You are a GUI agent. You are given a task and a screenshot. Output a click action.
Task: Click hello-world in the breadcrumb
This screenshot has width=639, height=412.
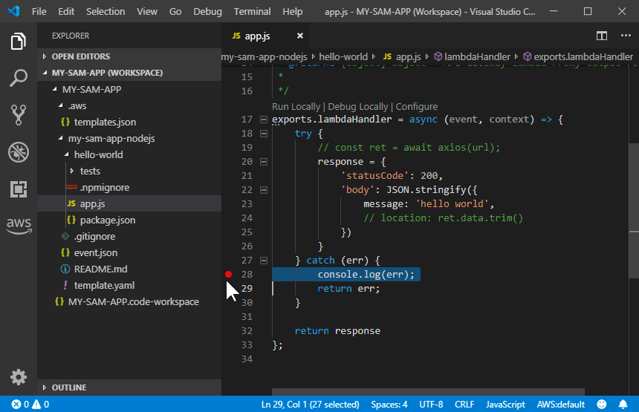pos(343,56)
